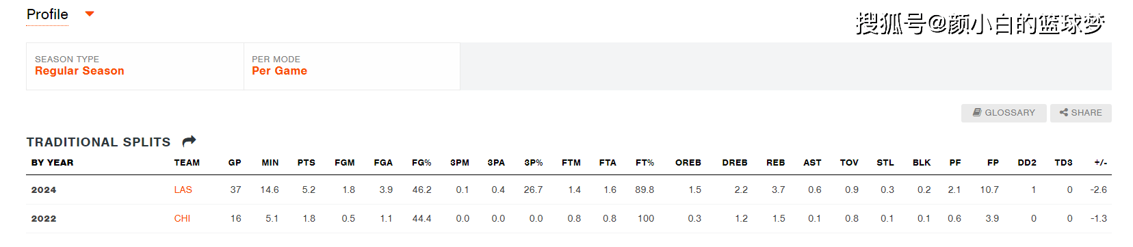
Task: Click the GLOSSARY button
Action: click(x=1004, y=113)
